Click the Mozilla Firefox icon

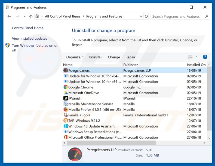click(66, 109)
